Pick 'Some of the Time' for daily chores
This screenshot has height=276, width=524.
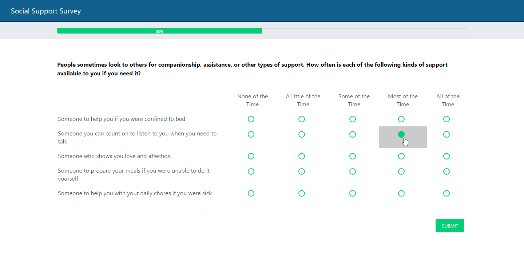coord(352,193)
